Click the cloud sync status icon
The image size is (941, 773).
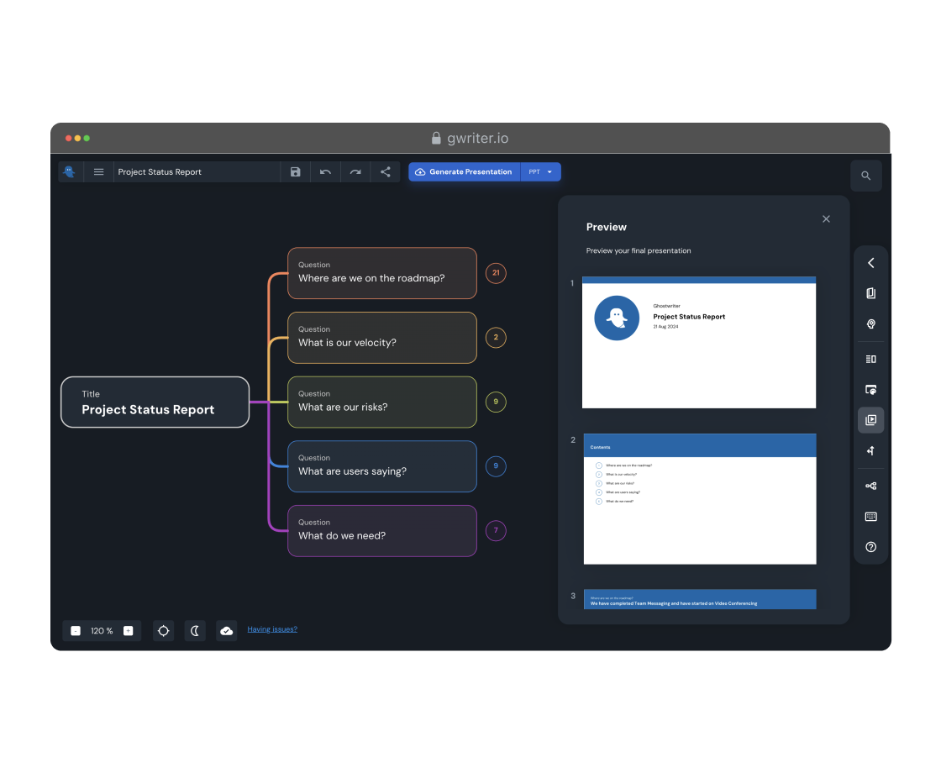click(x=226, y=631)
